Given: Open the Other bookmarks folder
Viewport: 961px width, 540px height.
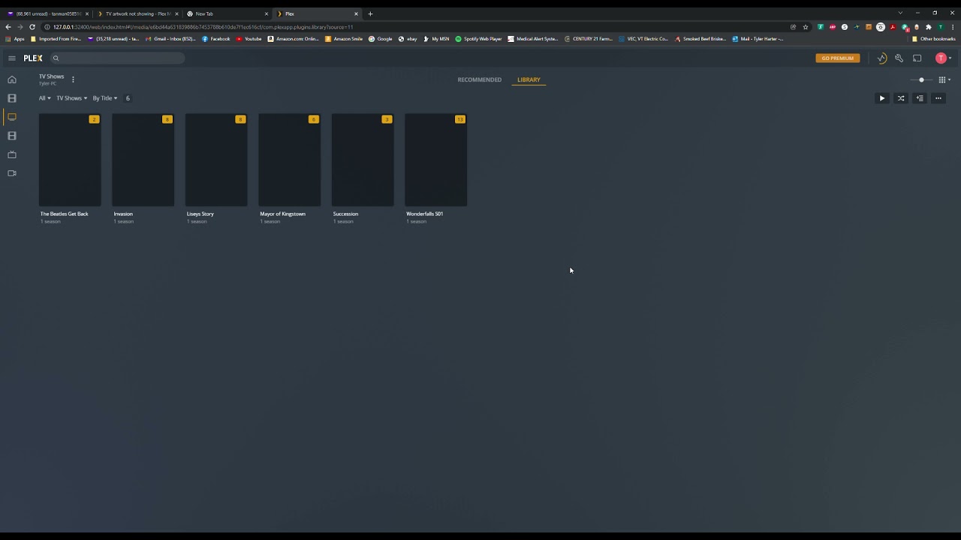Looking at the screenshot, I should pos(934,39).
